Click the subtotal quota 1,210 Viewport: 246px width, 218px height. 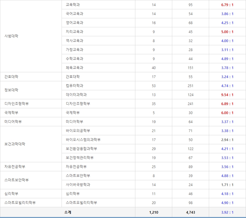[x=154, y=212]
